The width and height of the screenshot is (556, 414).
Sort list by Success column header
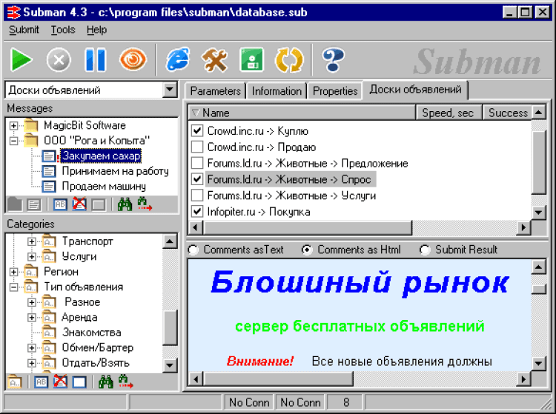coord(507,113)
